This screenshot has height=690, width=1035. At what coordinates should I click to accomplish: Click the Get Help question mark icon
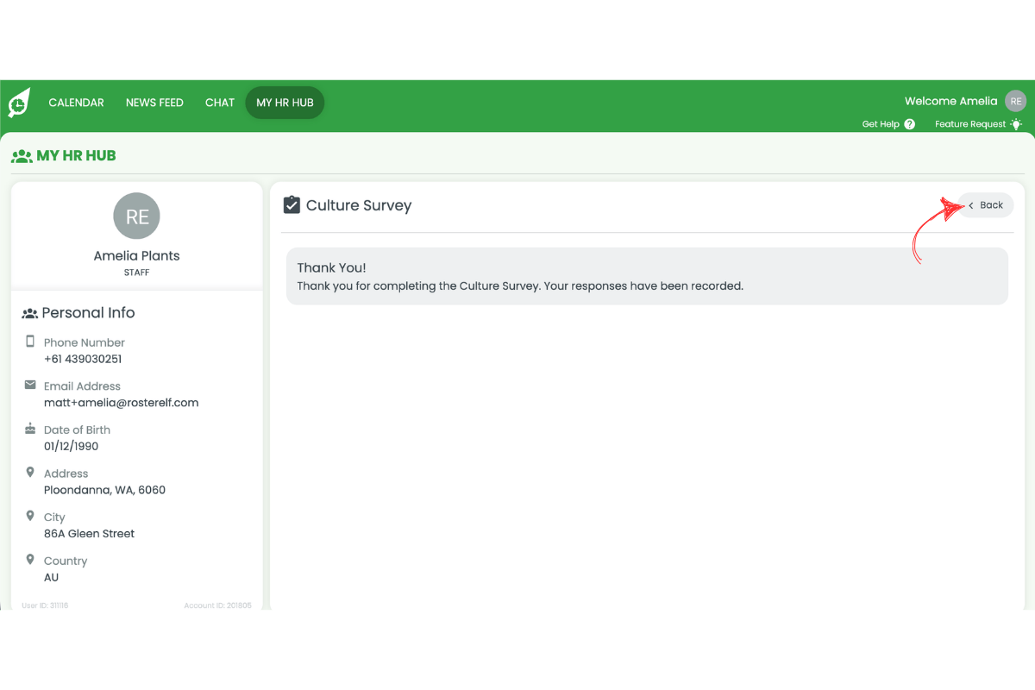pyautogui.click(x=909, y=124)
